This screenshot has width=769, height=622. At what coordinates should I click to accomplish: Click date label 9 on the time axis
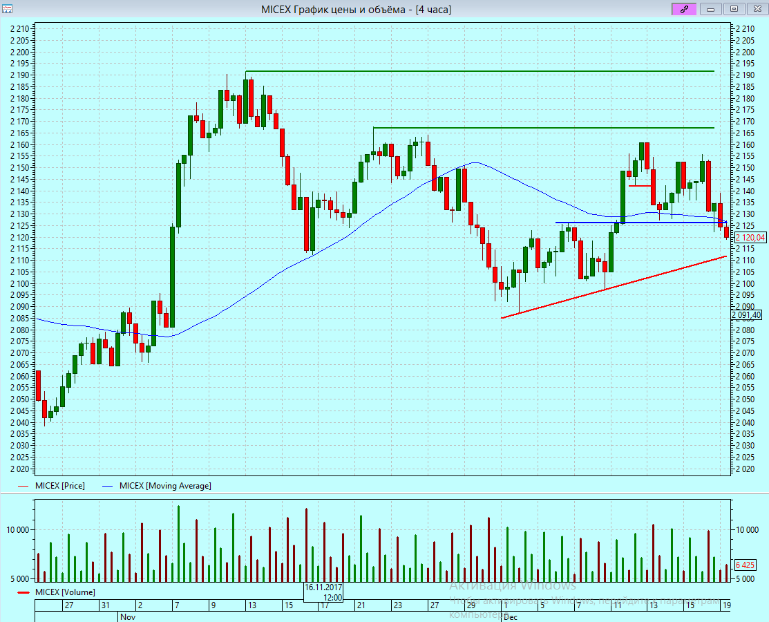[213, 605]
